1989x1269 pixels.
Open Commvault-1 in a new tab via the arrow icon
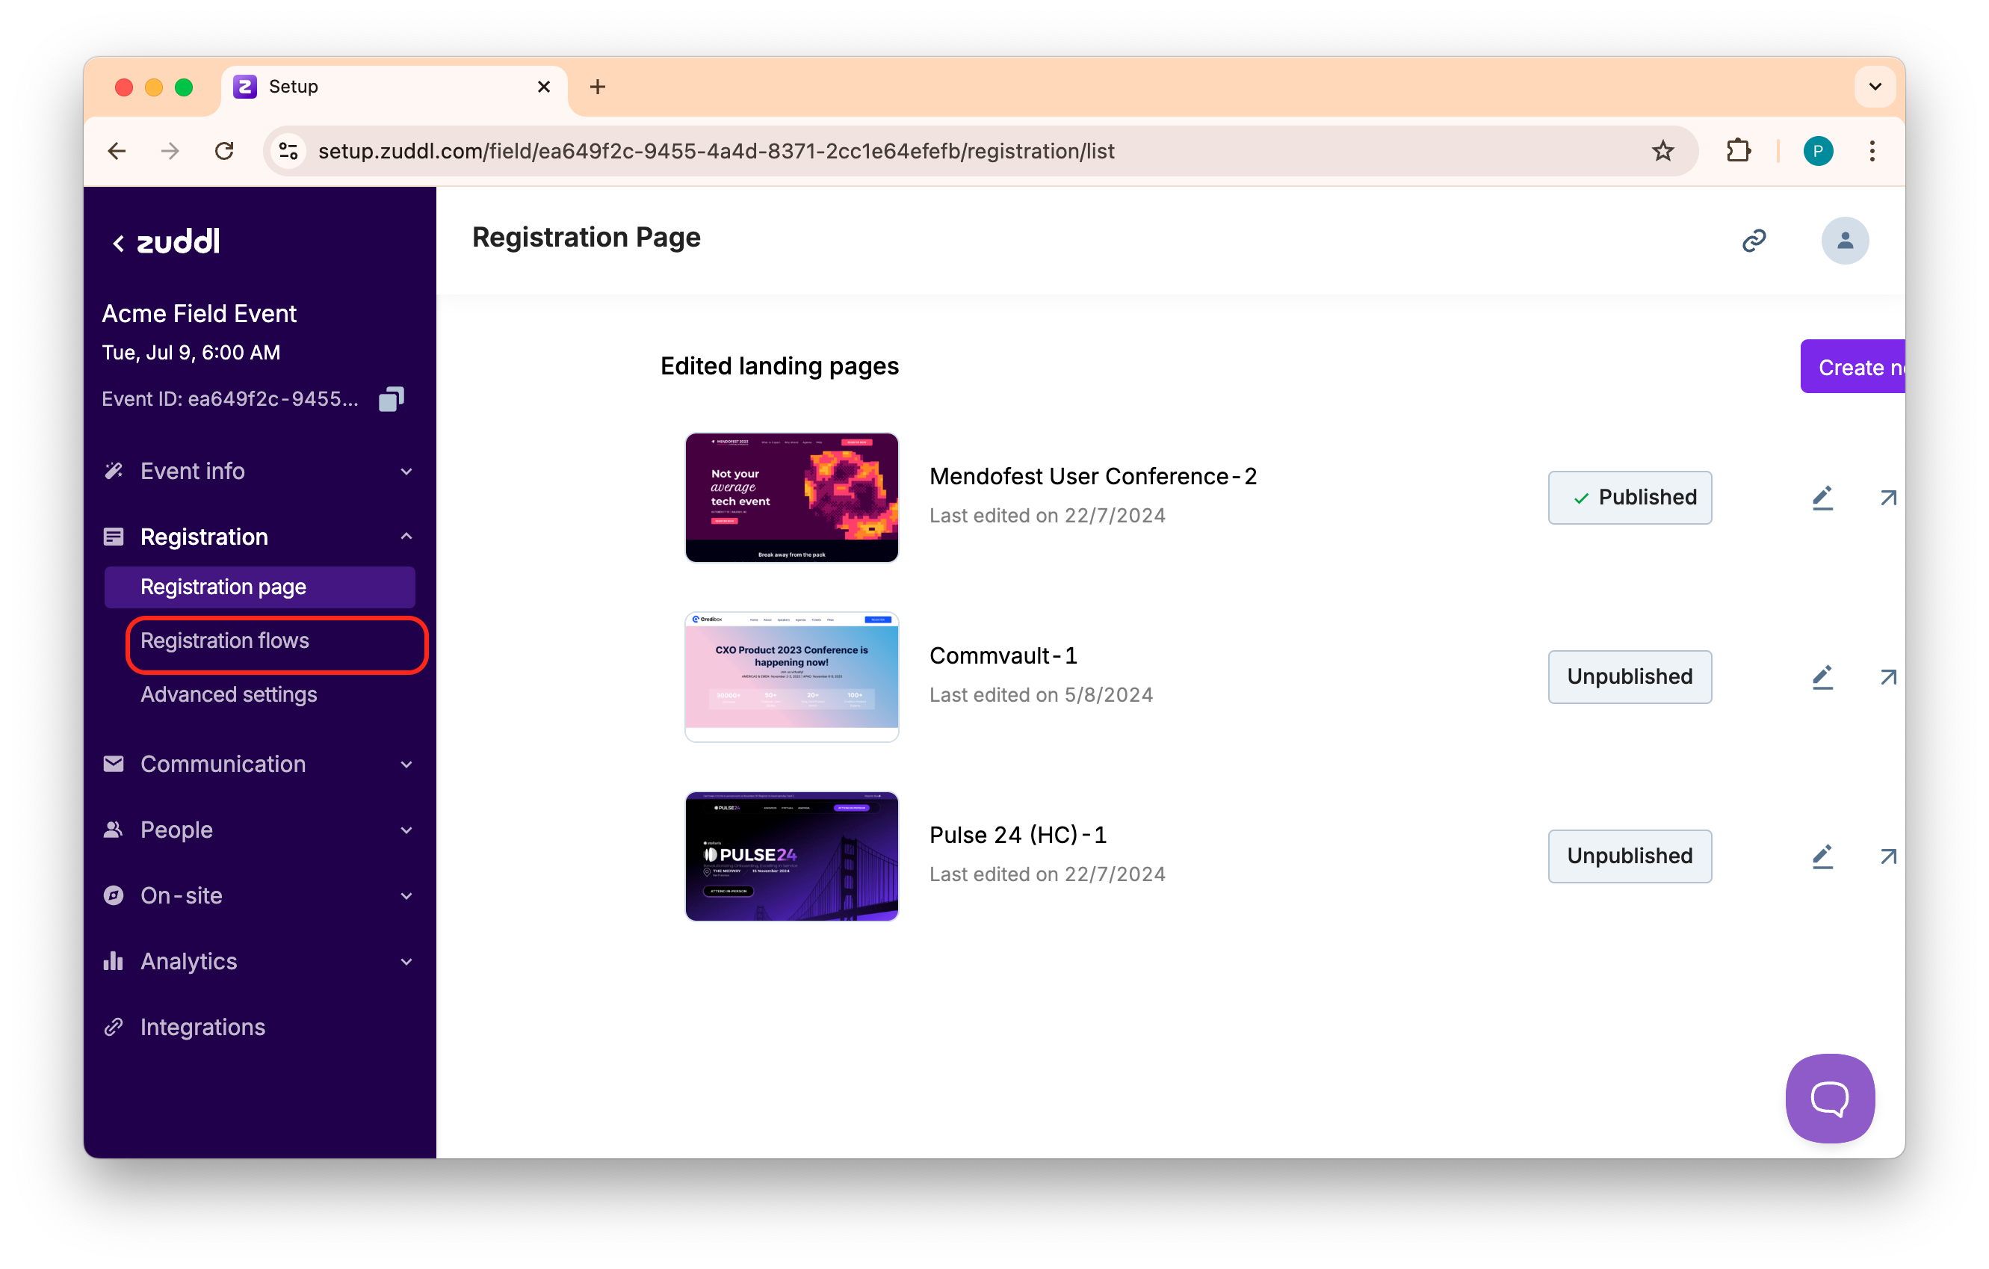1887,676
